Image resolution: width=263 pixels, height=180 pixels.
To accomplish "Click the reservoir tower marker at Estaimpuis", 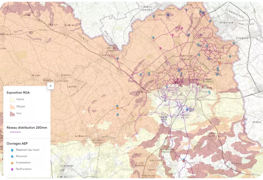I will click(234, 43).
